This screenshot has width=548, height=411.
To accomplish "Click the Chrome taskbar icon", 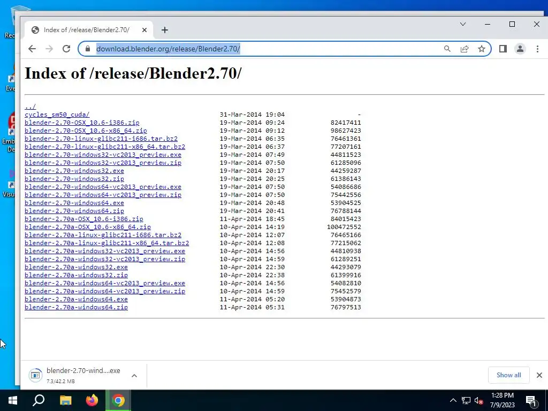I will [x=118, y=400].
